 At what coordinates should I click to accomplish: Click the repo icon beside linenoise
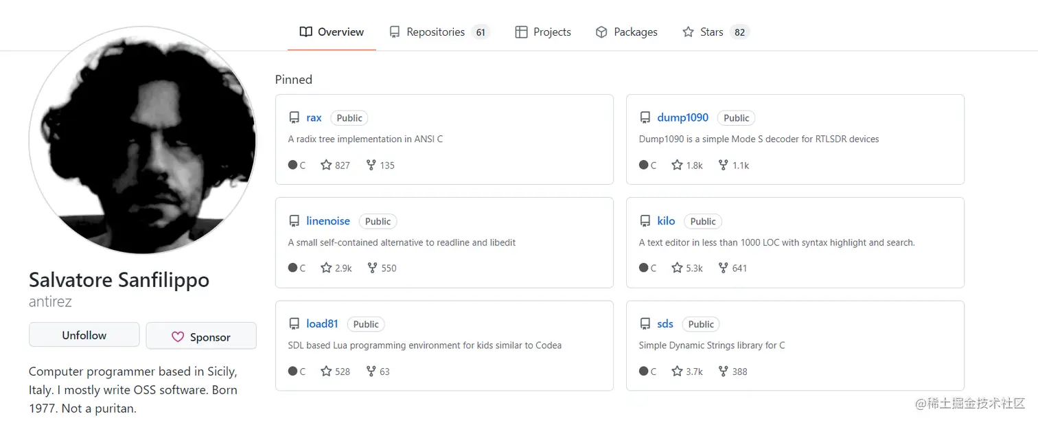(295, 221)
